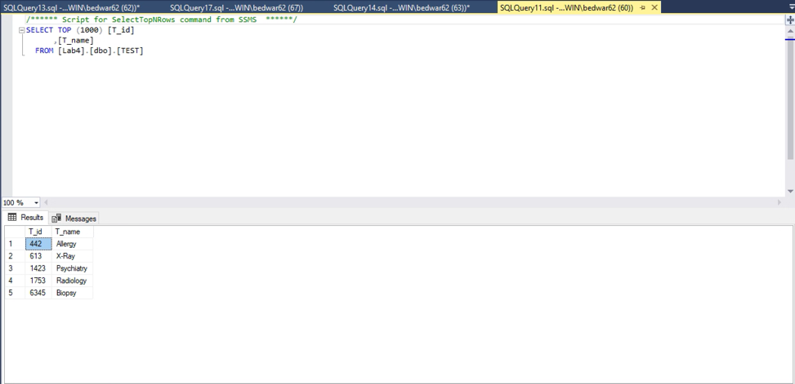
Task: Click the FROM keyword in the query
Action: (44, 51)
